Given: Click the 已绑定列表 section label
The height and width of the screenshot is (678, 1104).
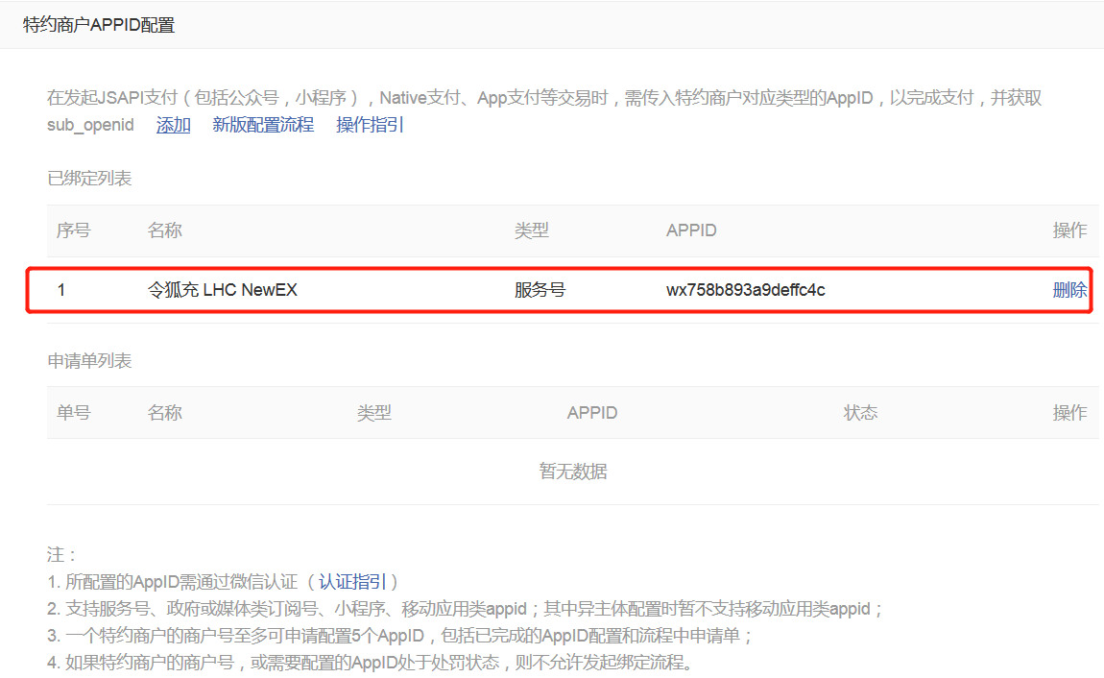Looking at the screenshot, I should 89,179.
